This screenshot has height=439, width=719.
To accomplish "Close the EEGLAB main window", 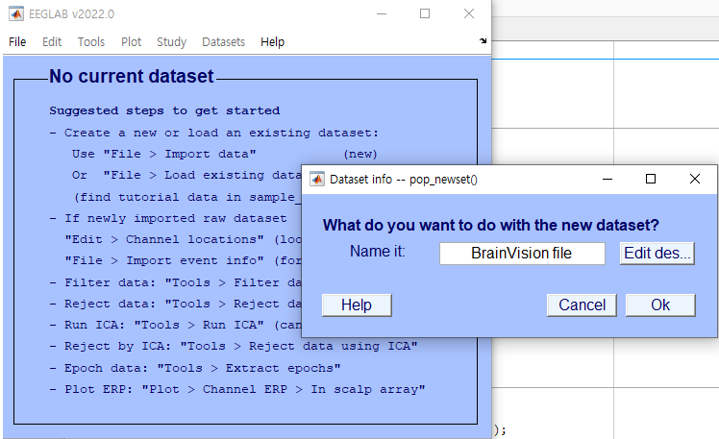I will point(469,13).
